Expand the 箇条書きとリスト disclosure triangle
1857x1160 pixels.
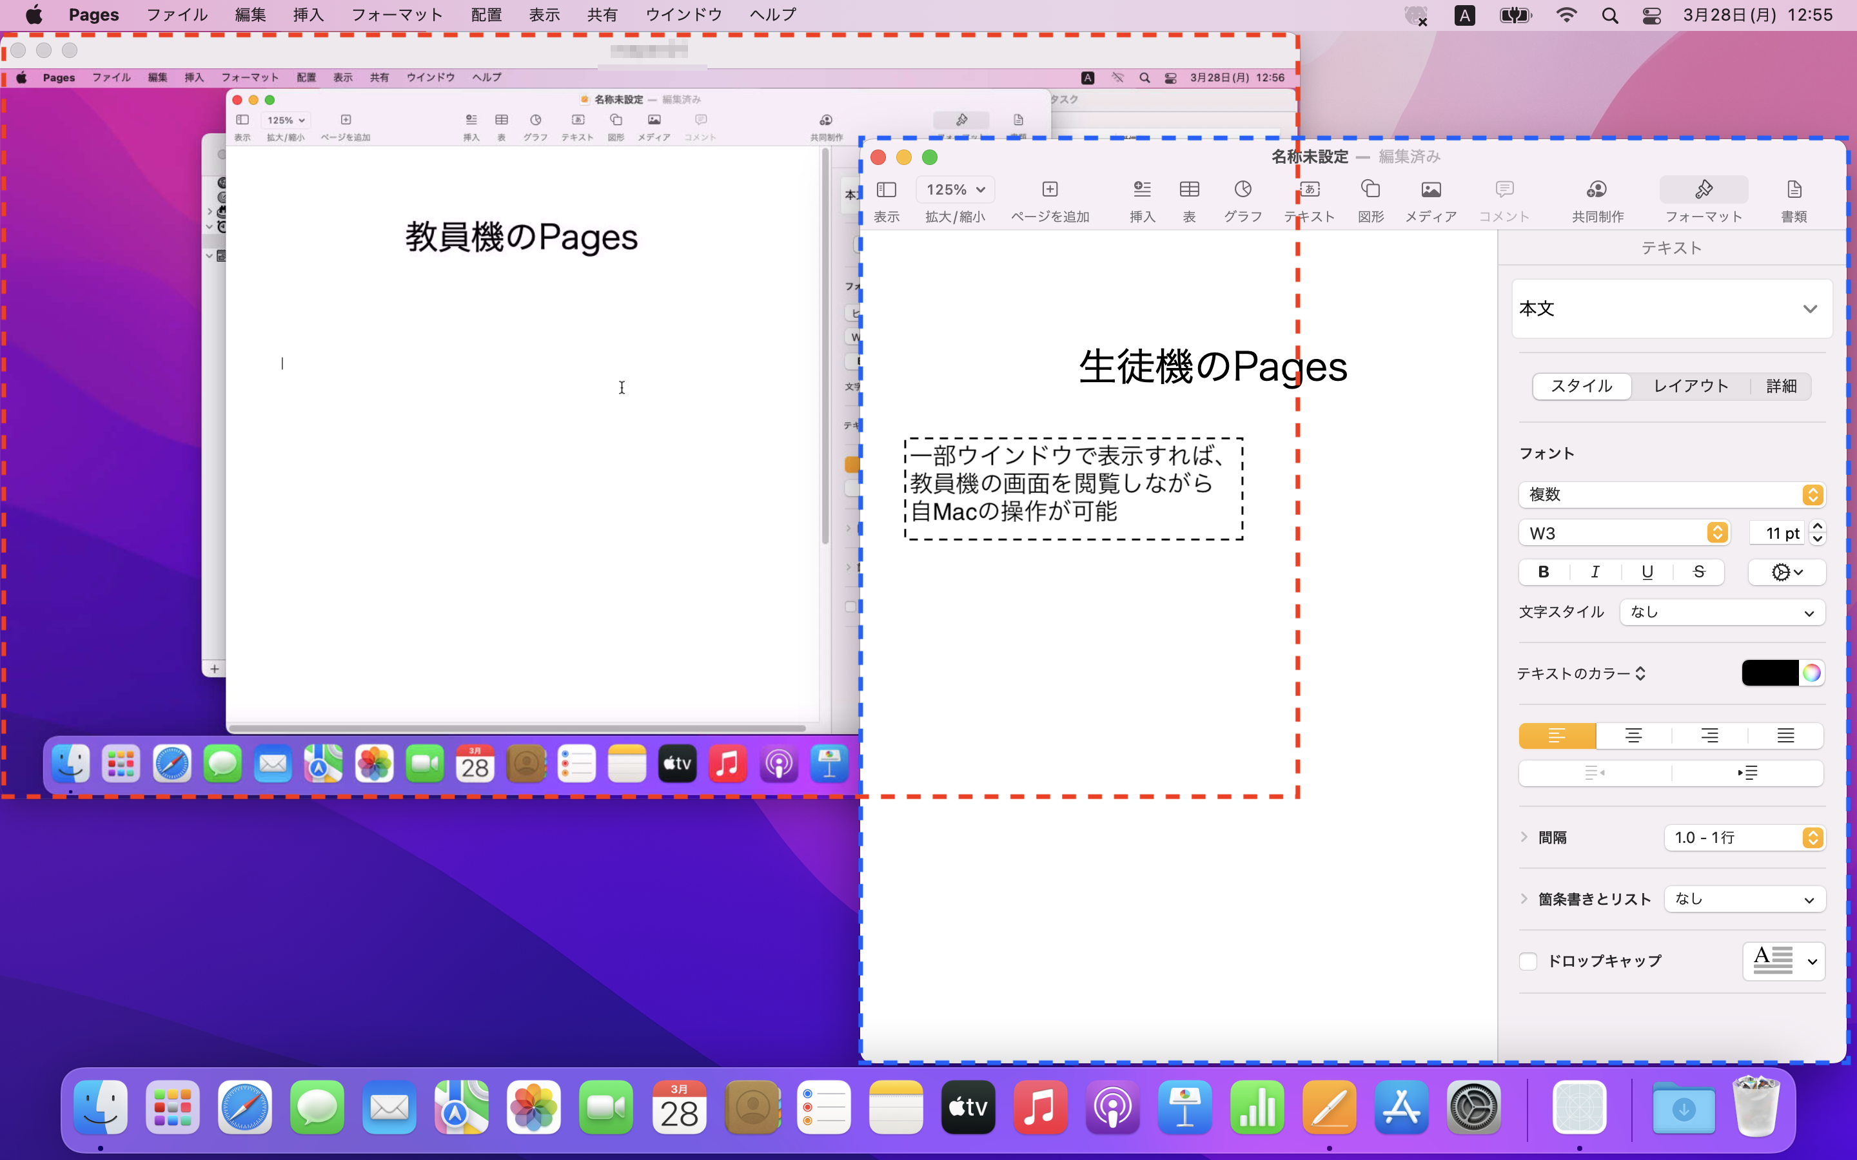tap(1525, 898)
